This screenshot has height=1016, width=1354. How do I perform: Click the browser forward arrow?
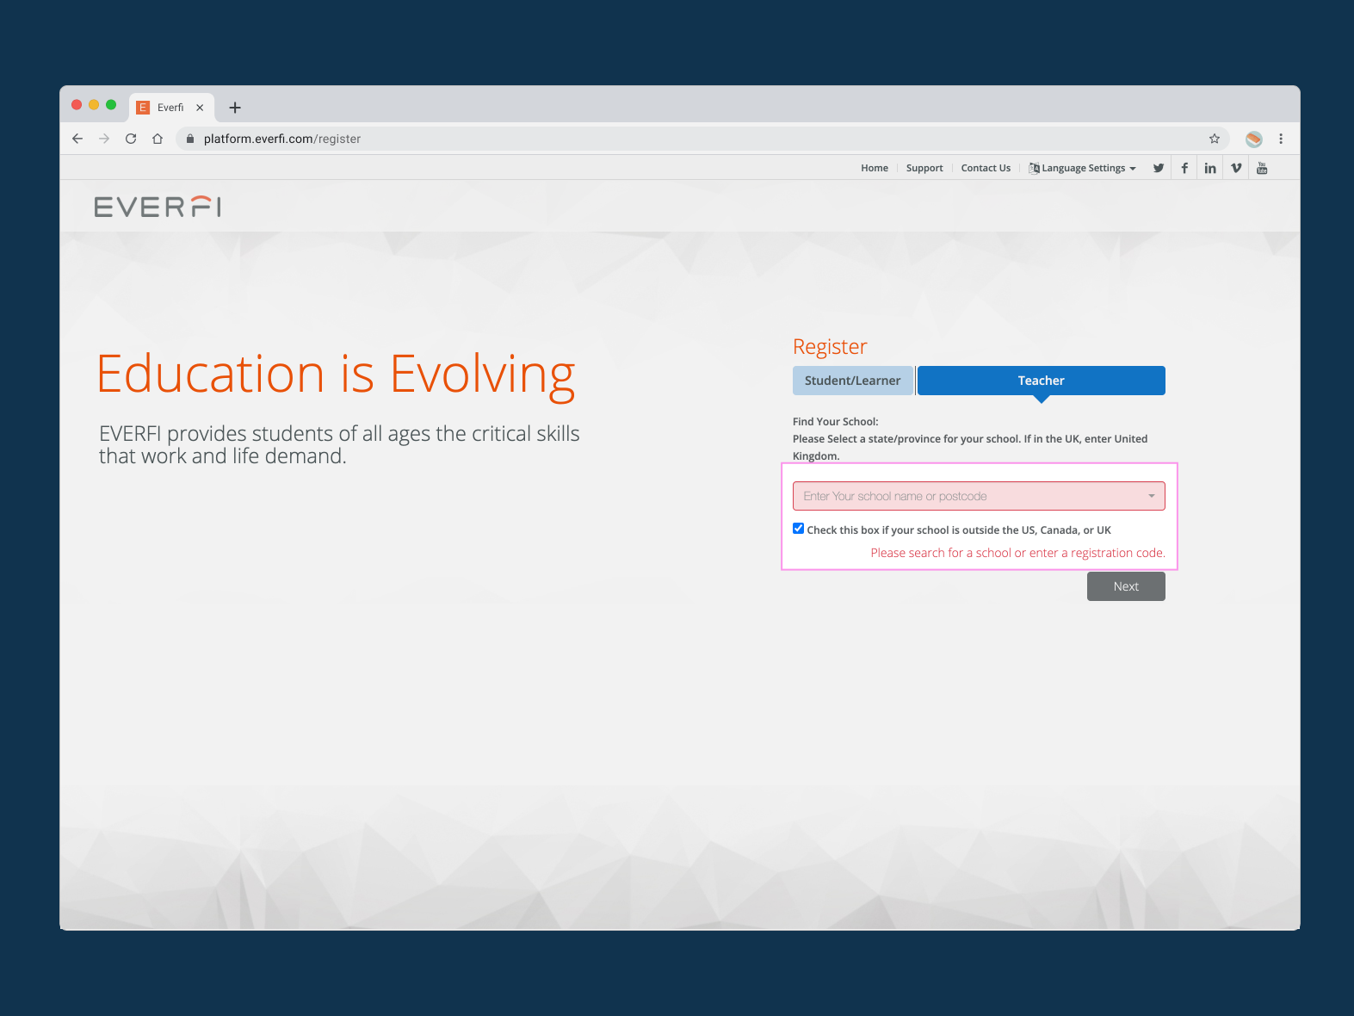tap(104, 139)
